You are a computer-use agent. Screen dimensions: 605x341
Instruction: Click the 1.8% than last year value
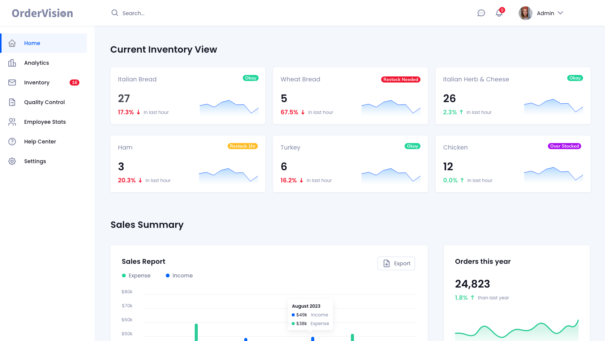pos(461,297)
